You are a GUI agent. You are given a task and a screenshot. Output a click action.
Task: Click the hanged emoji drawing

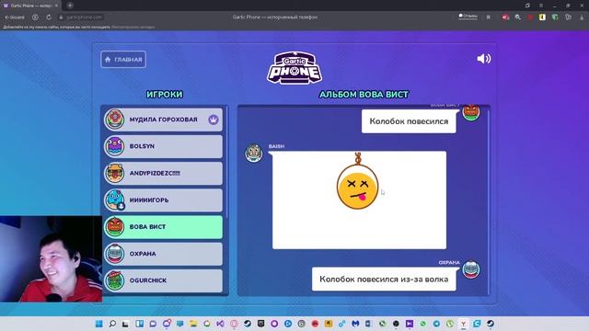coord(359,200)
